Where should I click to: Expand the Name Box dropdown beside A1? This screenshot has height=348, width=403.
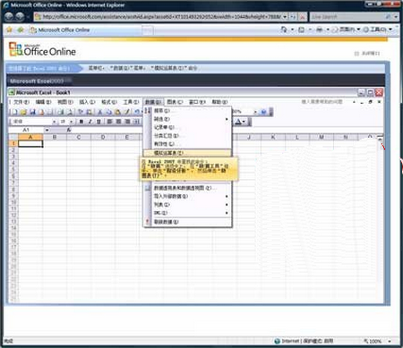click(47, 130)
